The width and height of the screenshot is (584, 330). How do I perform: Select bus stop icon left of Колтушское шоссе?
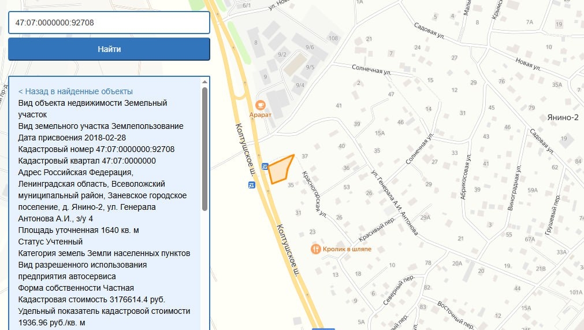tap(251, 185)
